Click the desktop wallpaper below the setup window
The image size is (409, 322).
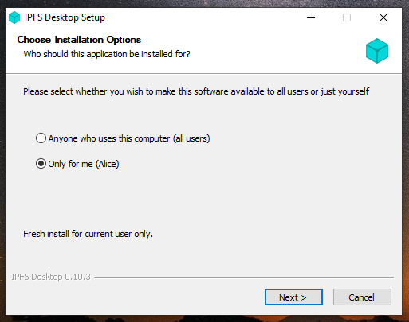click(202, 319)
